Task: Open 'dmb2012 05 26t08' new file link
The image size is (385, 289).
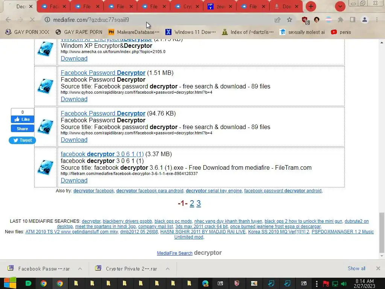Action: (139, 232)
